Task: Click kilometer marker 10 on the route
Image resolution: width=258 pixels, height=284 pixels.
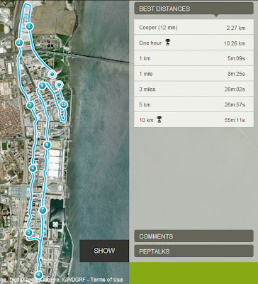Action: click(x=63, y=104)
